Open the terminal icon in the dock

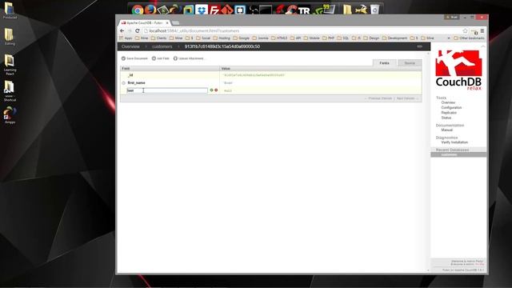tap(266, 10)
